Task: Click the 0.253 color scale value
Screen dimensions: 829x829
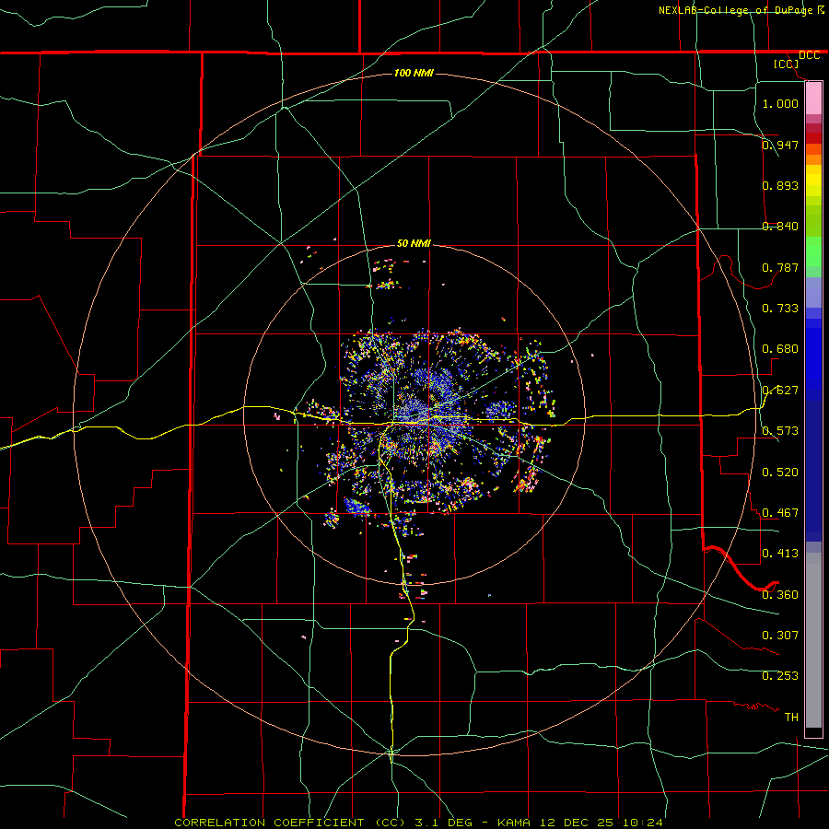Action: 780,676
